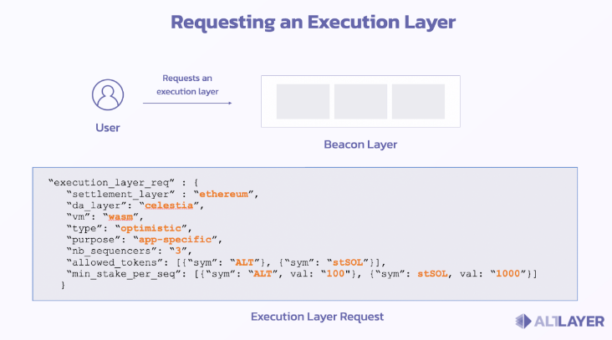This screenshot has width=612, height=340.
Task: Click the "celestia" value
Action: pos(169,206)
